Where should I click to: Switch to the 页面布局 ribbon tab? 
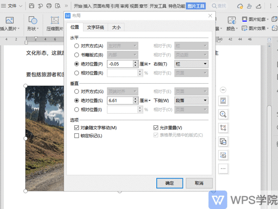tap(101, 6)
